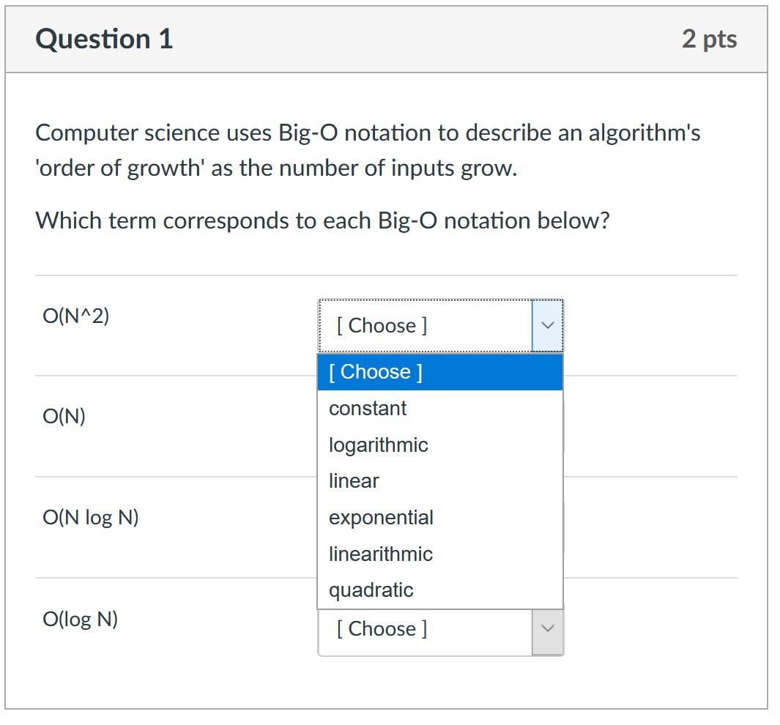This screenshot has width=780, height=725.
Task: Click the O(N^2) answer select box
Action: (x=441, y=326)
